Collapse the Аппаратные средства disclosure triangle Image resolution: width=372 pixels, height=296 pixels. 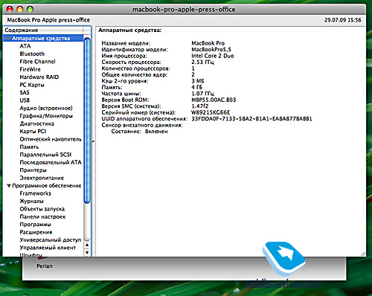click(9, 39)
